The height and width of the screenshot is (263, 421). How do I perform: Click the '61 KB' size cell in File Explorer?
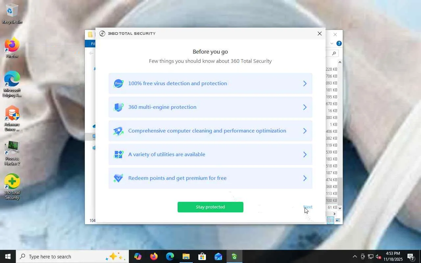click(333, 207)
